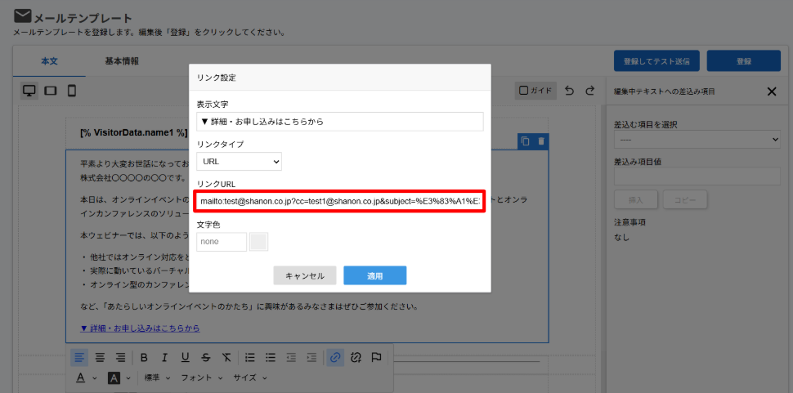Click the redo arrow icon
Viewport: 793px width, 393px height.
click(589, 91)
